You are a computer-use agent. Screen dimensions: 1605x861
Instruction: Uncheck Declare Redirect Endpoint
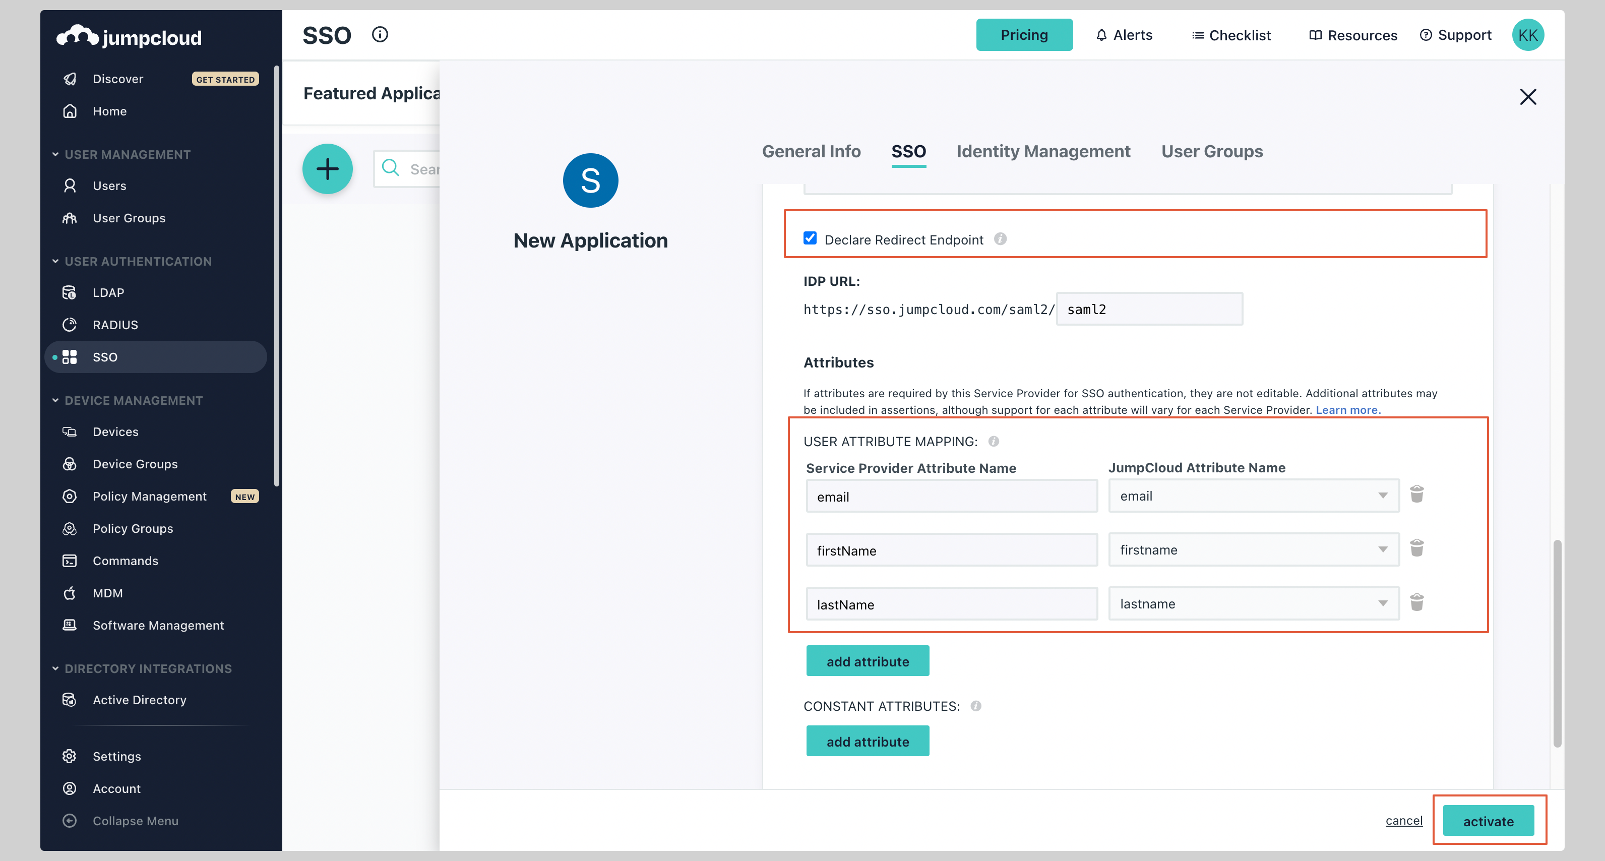coord(810,238)
